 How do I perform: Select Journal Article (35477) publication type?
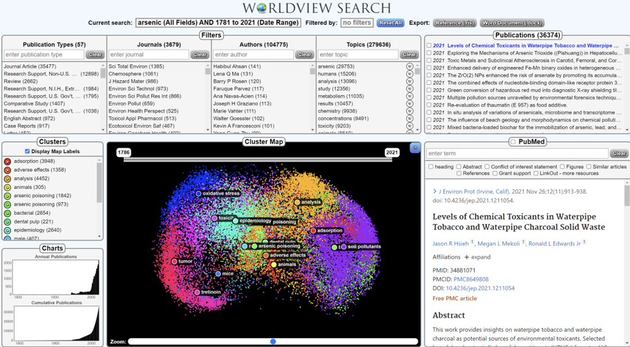(x=30, y=67)
